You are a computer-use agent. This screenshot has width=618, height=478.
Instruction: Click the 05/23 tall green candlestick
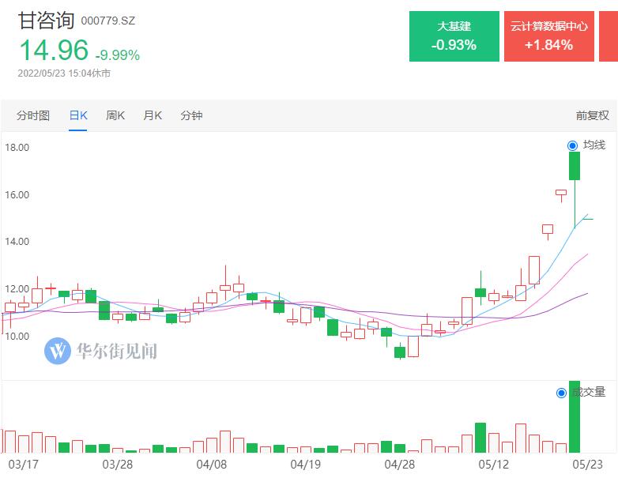[575, 166]
